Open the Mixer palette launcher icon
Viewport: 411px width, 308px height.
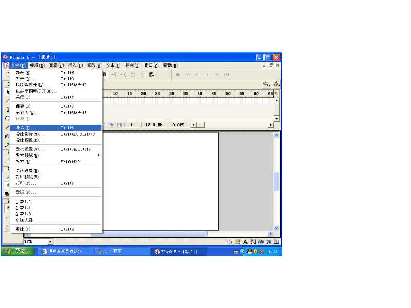coord(237,242)
